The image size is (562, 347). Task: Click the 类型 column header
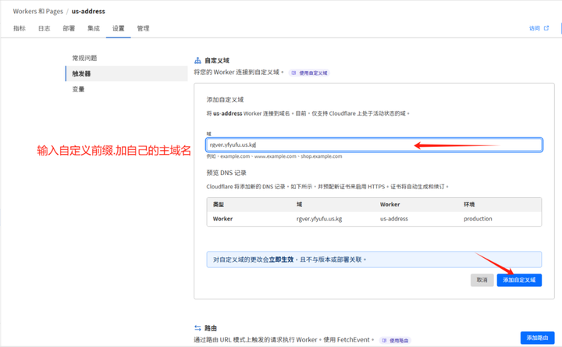tap(219, 205)
